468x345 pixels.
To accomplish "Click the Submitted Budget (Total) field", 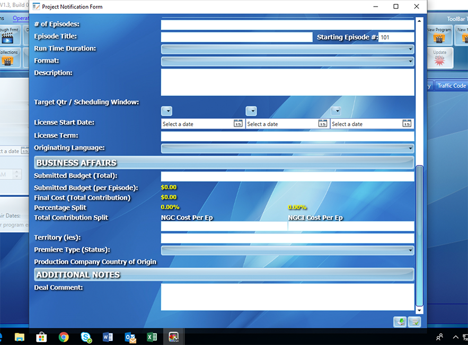I will click(x=287, y=177).
